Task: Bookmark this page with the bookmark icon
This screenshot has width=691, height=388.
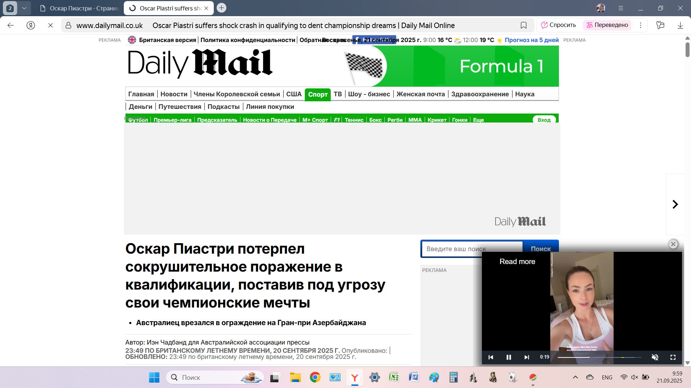Action: point(524,25)
